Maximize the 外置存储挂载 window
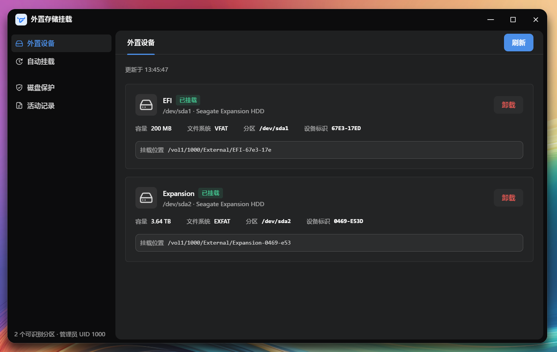The width and height of the screenshot is (557, 352). pyautogui.click(x=513, y=20)
